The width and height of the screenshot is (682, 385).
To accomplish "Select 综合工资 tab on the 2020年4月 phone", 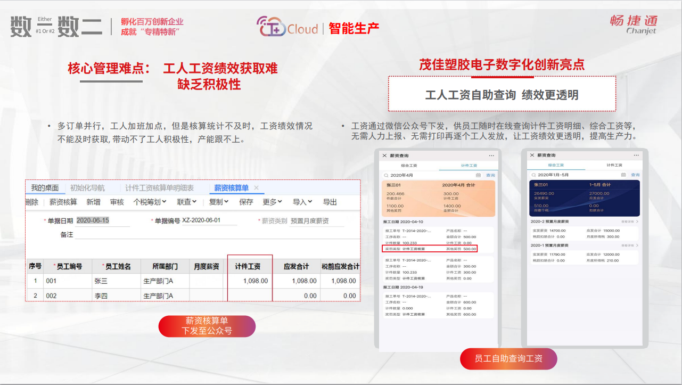I will [409, 165].
